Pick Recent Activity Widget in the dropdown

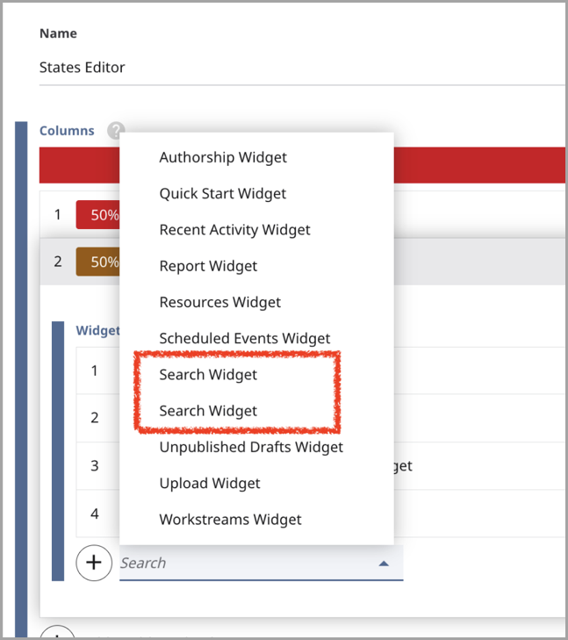tap(234, 230)
